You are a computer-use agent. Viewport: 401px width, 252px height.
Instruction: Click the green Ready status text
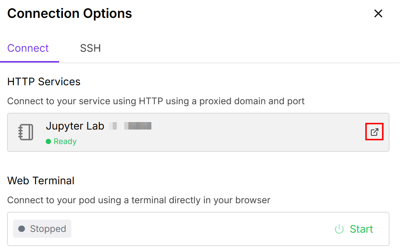(x=65, y=141)
